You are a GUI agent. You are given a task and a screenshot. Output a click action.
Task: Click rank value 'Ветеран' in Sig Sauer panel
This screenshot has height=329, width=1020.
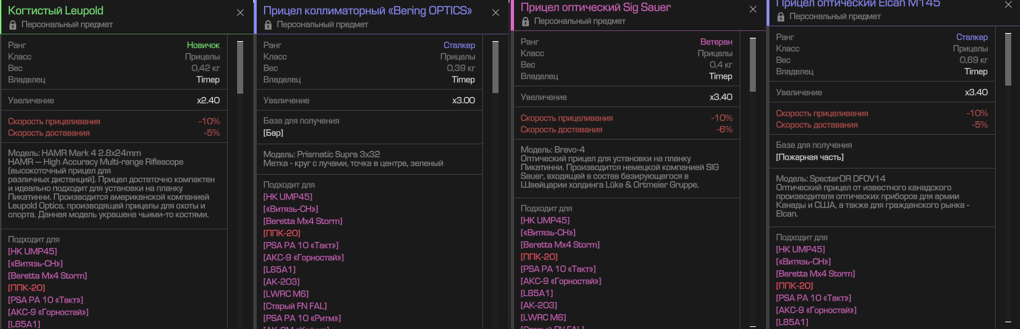pyautogui.click(x=716, y=42)
